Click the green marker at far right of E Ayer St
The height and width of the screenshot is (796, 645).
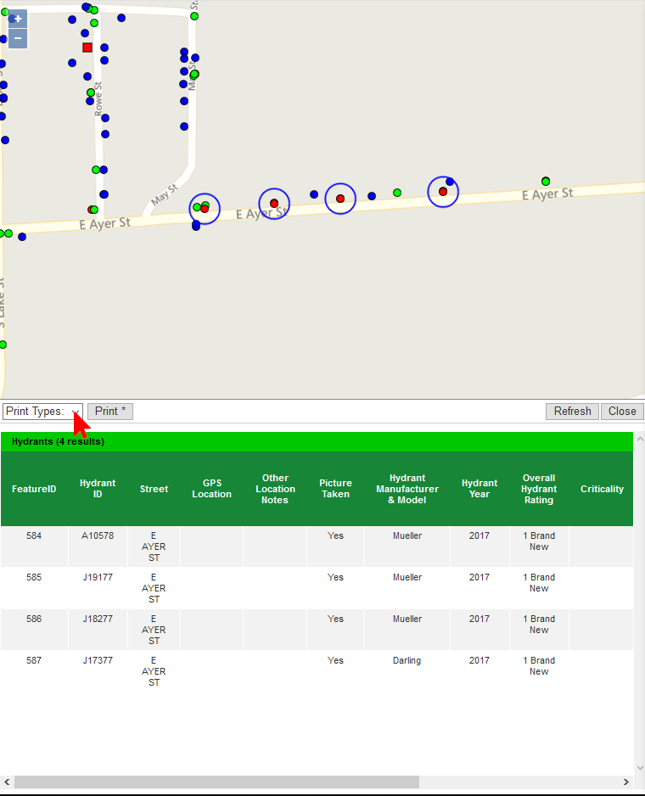coord(546,181)
